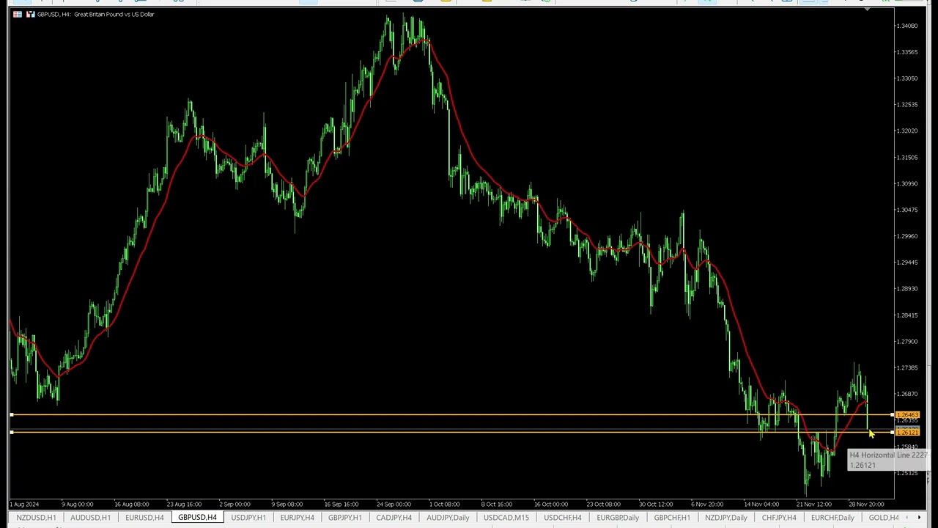Select the EURUSD,H4 chart tab

point(144,518)
